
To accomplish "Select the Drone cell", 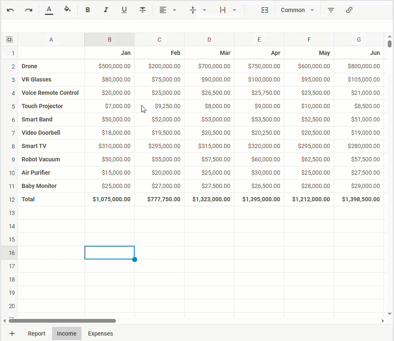I will coord(51,66).
